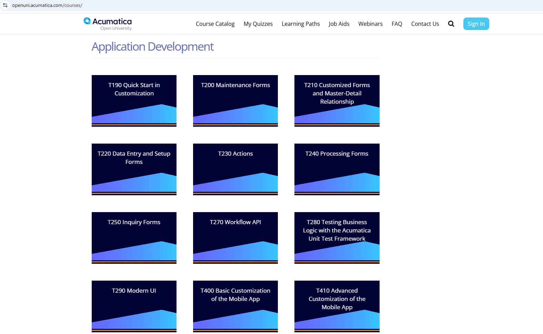Screen dimensions: 543x334
Task: Open T410 Advanced Customization of Mobile App
Action: (337, 306)
